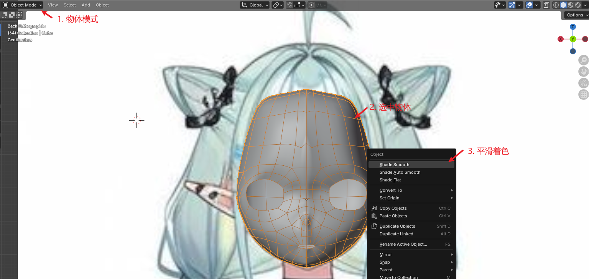589x279 pixels.
Task: Expand the Set Origin submenu
Action: click(x=411, y=198)
